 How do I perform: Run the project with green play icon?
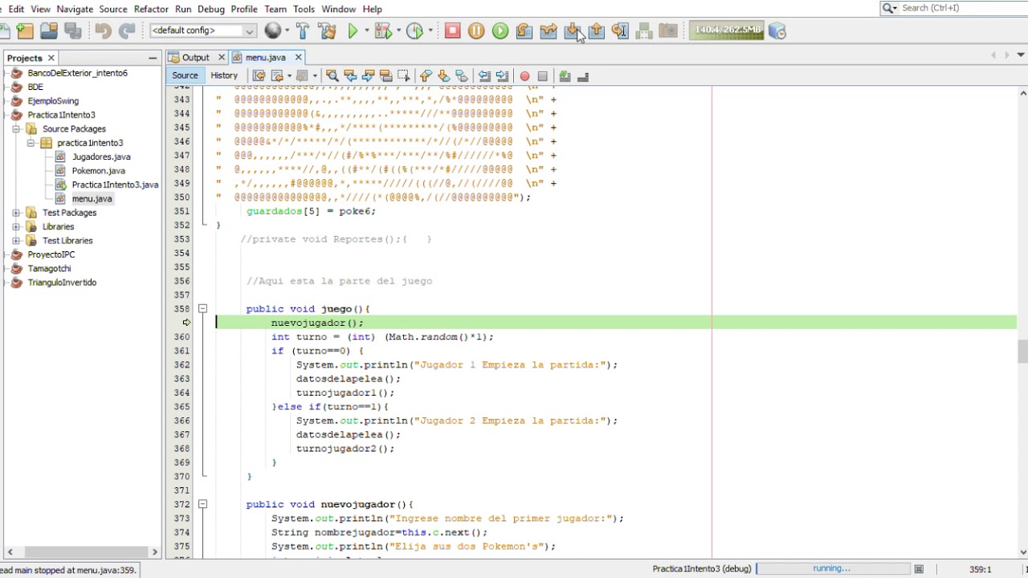pos(353,31)
